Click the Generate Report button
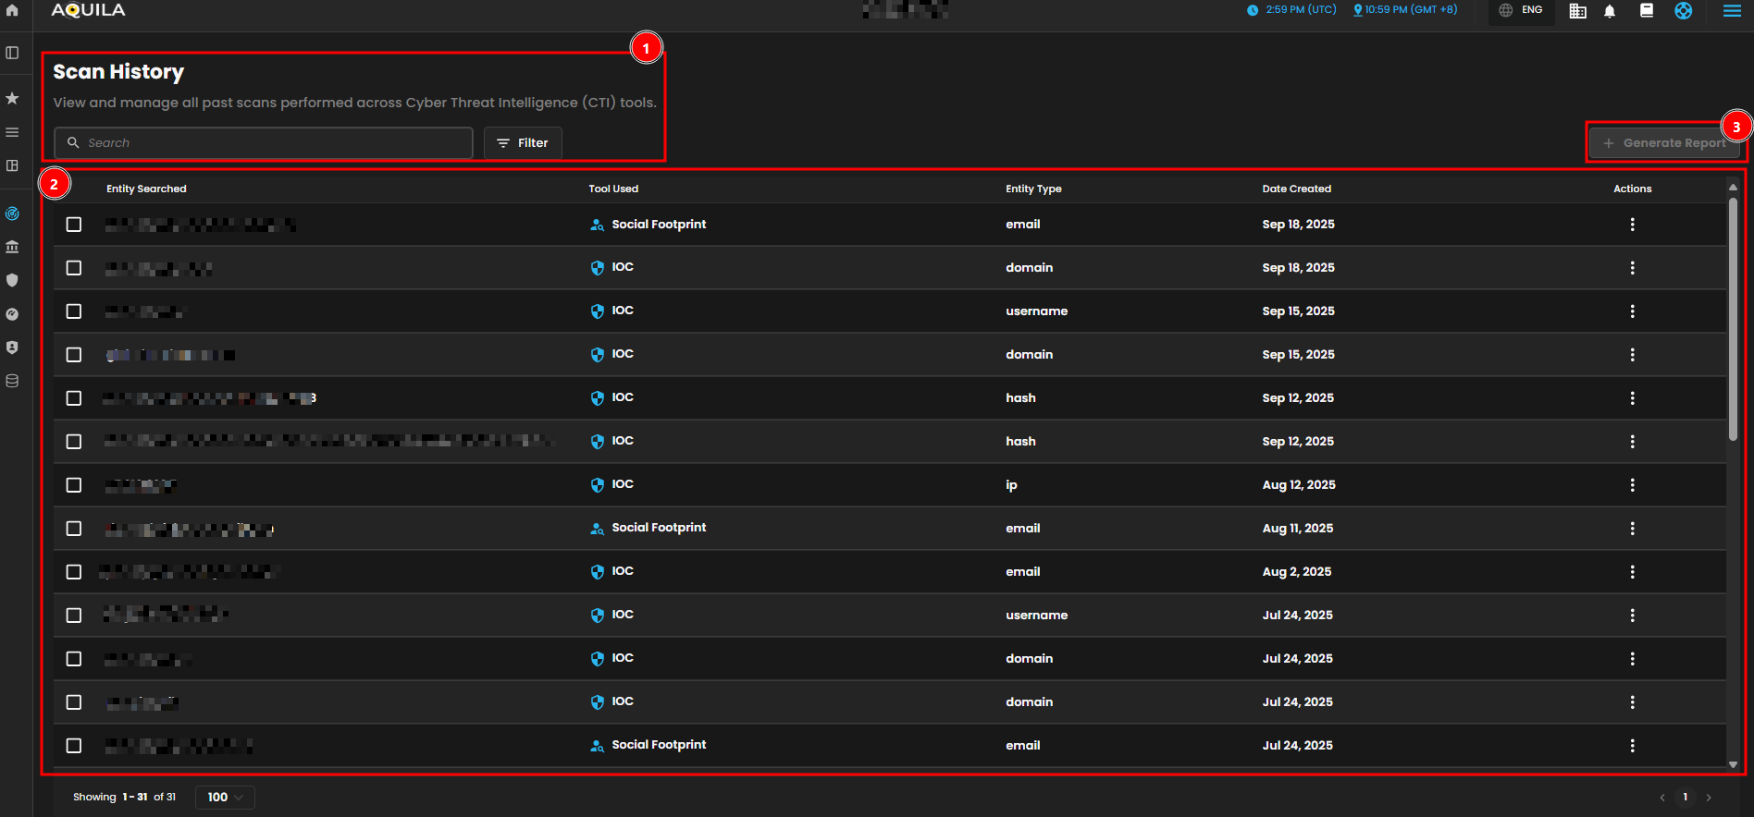 [1664, 143]
